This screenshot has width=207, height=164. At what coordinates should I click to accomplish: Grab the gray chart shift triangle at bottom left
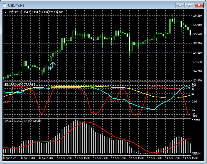pyautogui.click(x=4, y=154)
